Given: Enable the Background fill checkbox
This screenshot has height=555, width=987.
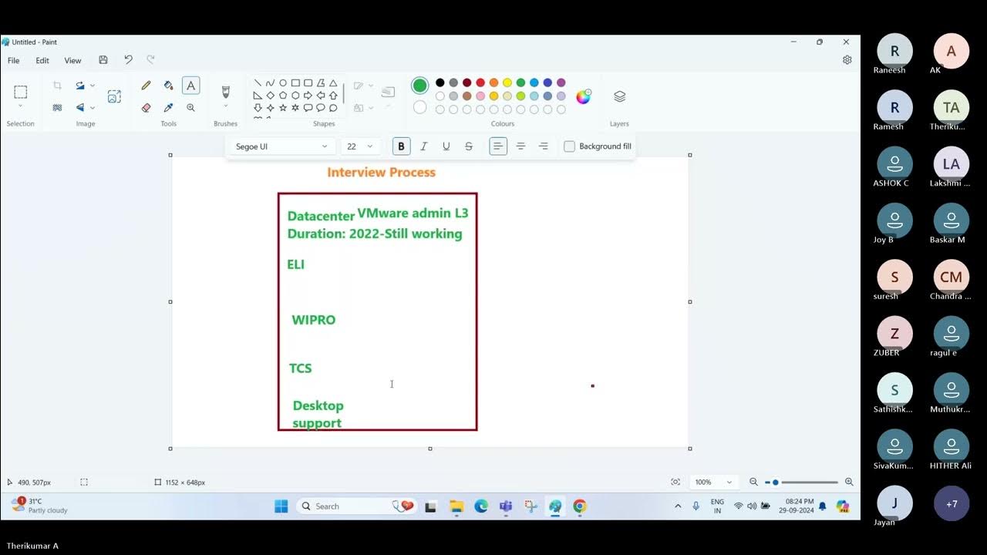Looking at the screenshot, I should tap(570, 146).
